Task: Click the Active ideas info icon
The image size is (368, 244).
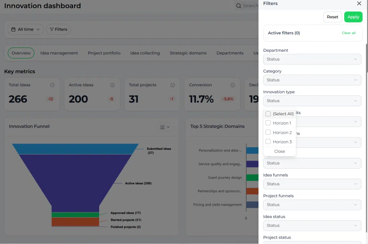Action: pyautogui.click(x=112, y=85)
